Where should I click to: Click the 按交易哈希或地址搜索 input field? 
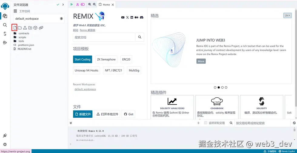coord(262,123)
